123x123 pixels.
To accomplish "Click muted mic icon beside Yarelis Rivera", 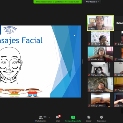I will [89, 59].
